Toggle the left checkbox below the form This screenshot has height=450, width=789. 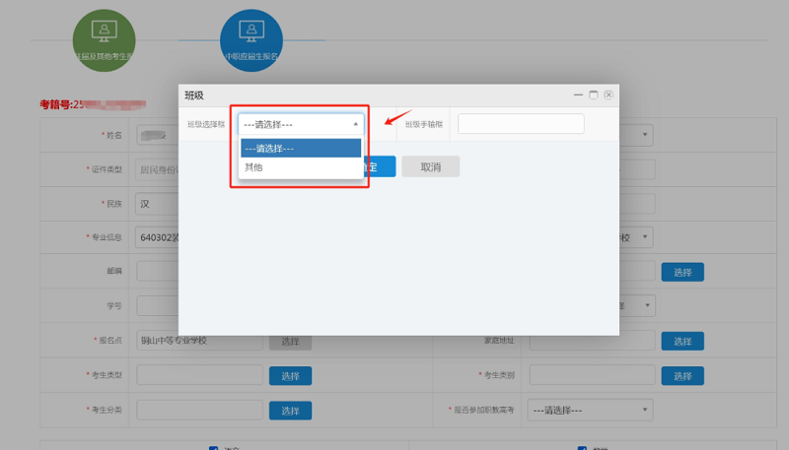[x=213, y=448]
